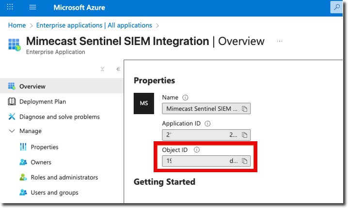Show info tooltip next to Name
Screen dimensions: 348x208
185,98
